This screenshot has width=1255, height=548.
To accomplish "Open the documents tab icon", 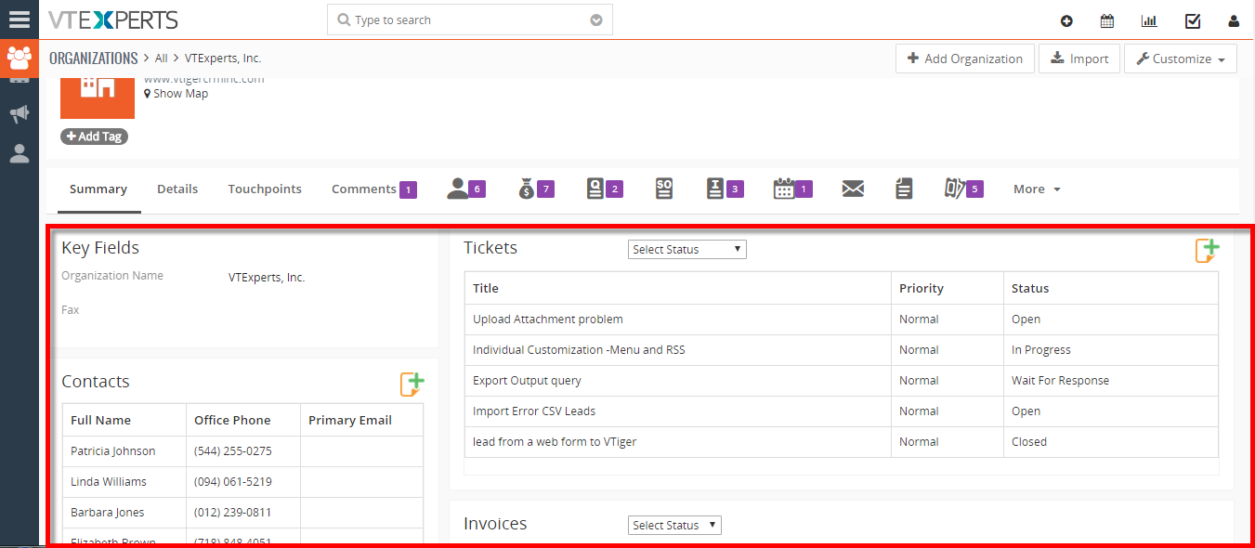I will click(904, 189).
